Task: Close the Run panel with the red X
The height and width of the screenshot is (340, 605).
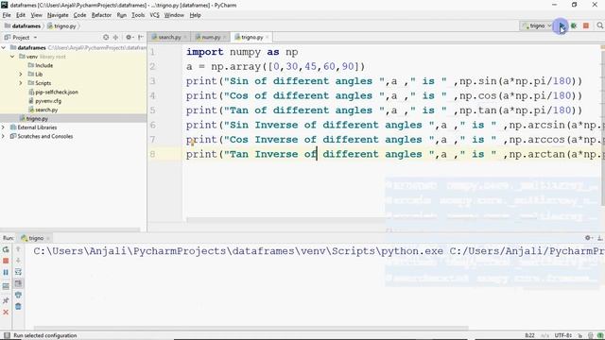Action: 6,312
